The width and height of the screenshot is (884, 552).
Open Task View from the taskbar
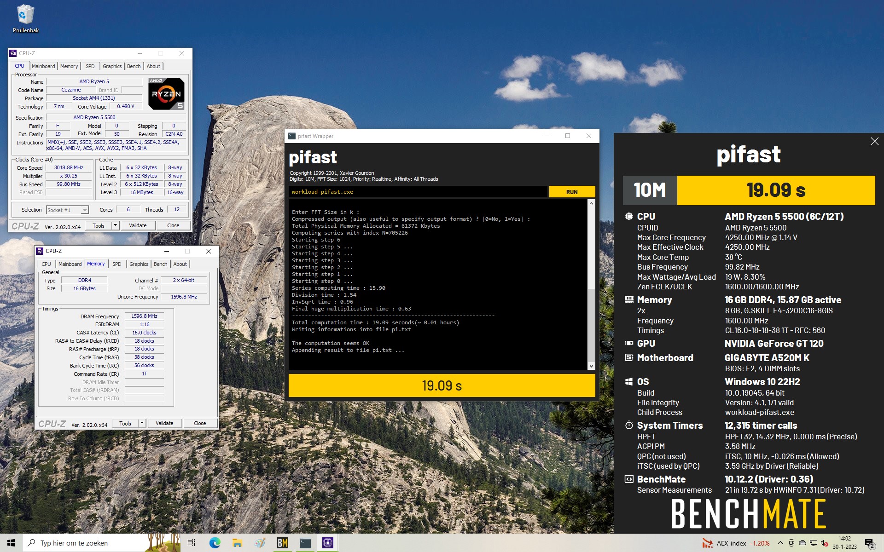coord(192,543)
